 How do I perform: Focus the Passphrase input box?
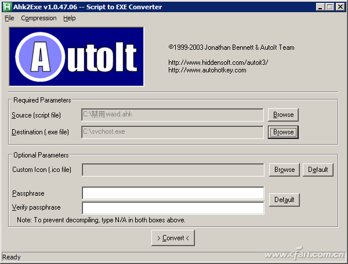pyautogui.click(x=173, y=193)
